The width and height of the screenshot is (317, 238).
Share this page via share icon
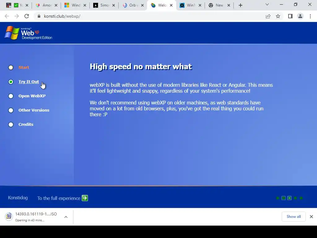268,16
